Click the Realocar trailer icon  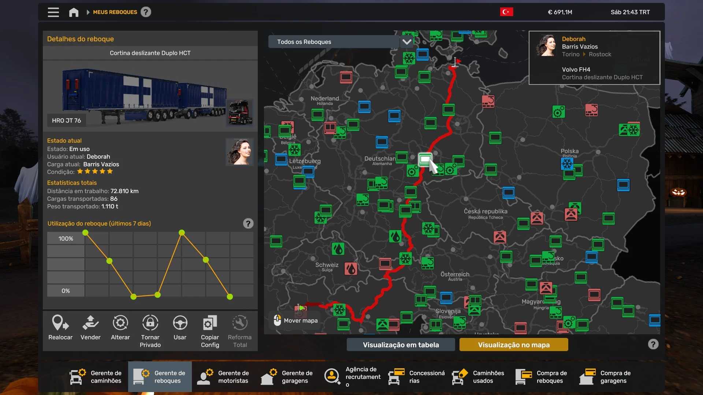pos(60,323)
